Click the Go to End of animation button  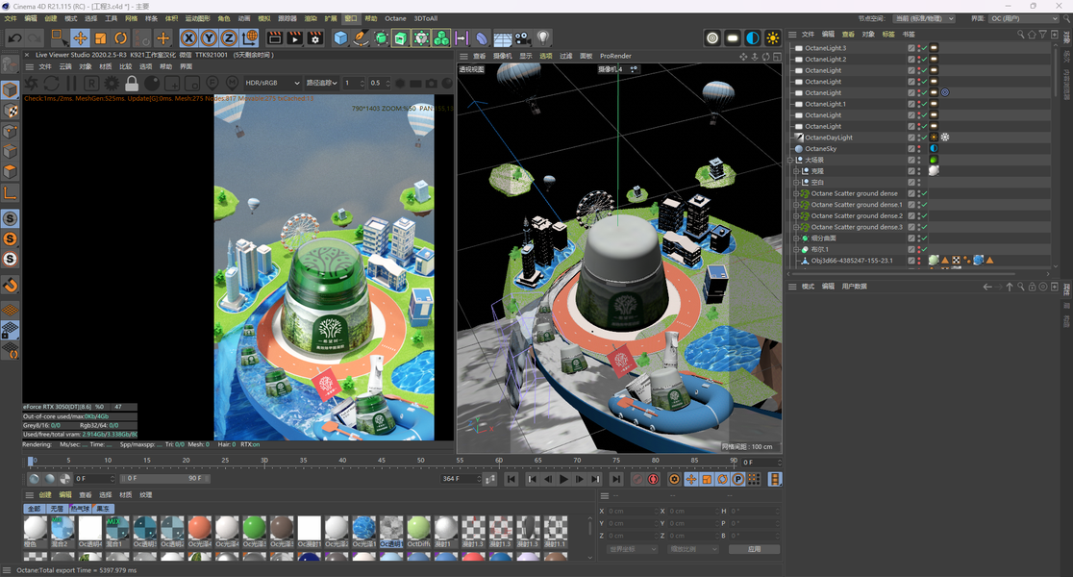[616, 479]
